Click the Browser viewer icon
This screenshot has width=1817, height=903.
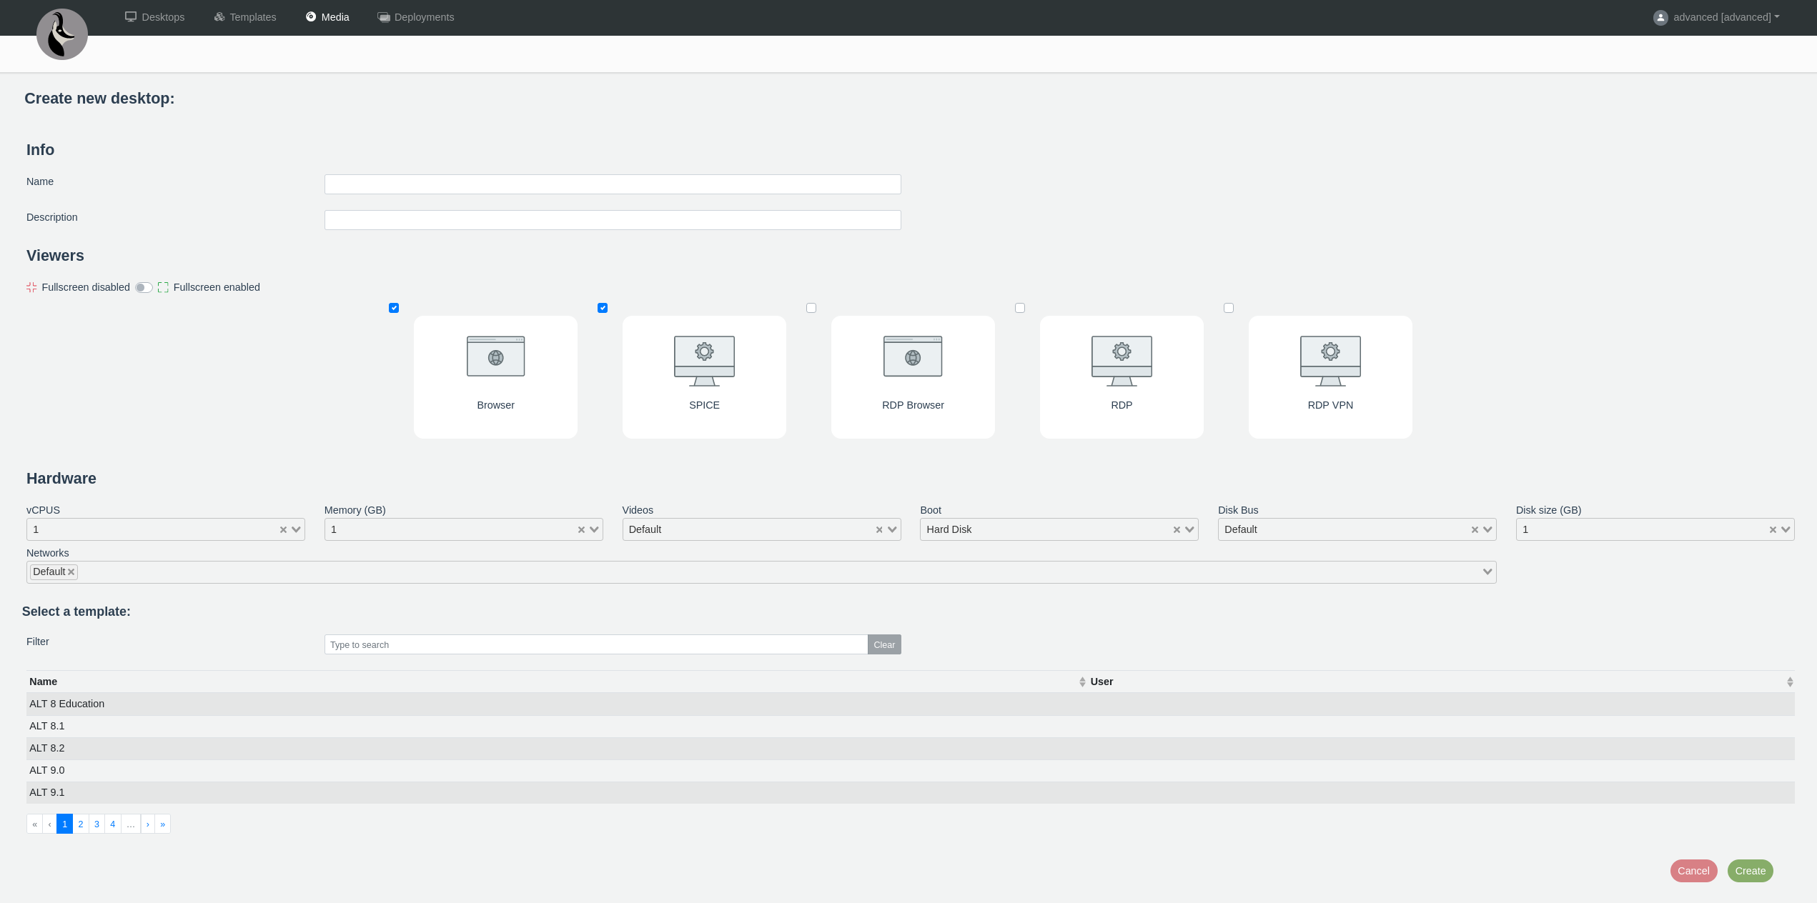tap(495, 356)
